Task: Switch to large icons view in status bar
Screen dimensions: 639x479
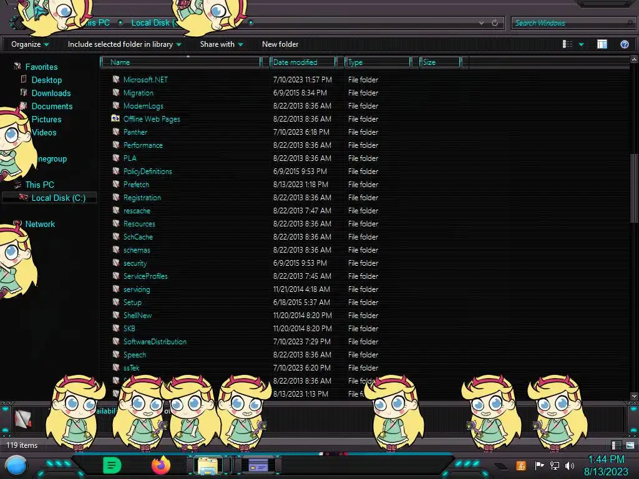Action: tap(630, 445)
